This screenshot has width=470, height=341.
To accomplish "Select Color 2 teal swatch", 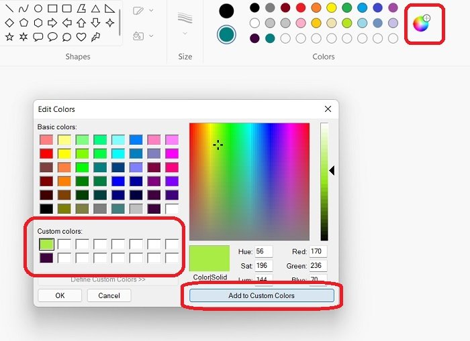I will tap(226, 34).
